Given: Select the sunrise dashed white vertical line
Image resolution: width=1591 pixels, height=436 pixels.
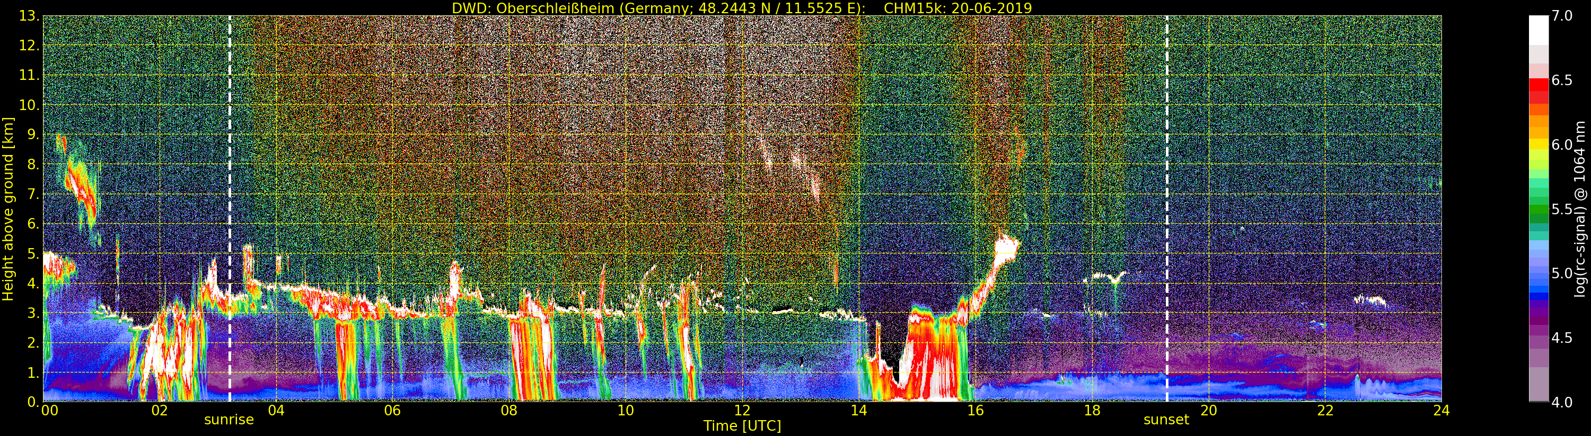Looking at the screenshot, I should pyautogui.click(x=230, y=208).
